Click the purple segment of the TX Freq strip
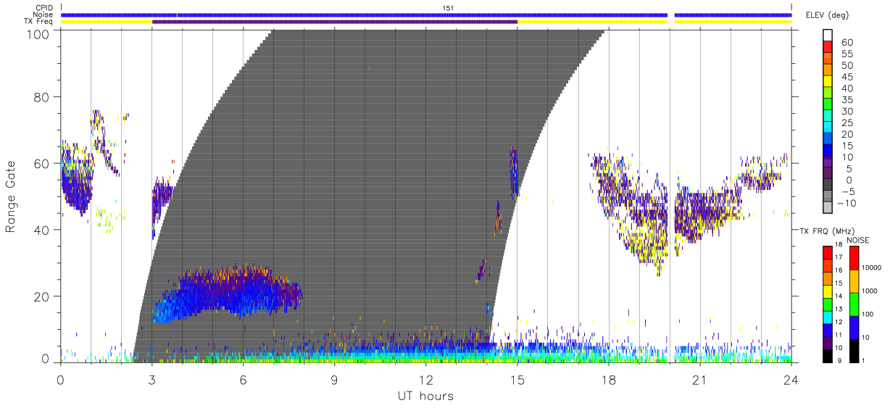The height and width of the screenshot is (411, 890). click(x=334, y=22)
